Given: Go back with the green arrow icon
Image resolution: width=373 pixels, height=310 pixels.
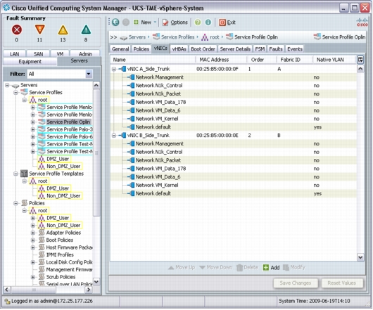Looking at the screenshot, I should (x=115, y=22).
